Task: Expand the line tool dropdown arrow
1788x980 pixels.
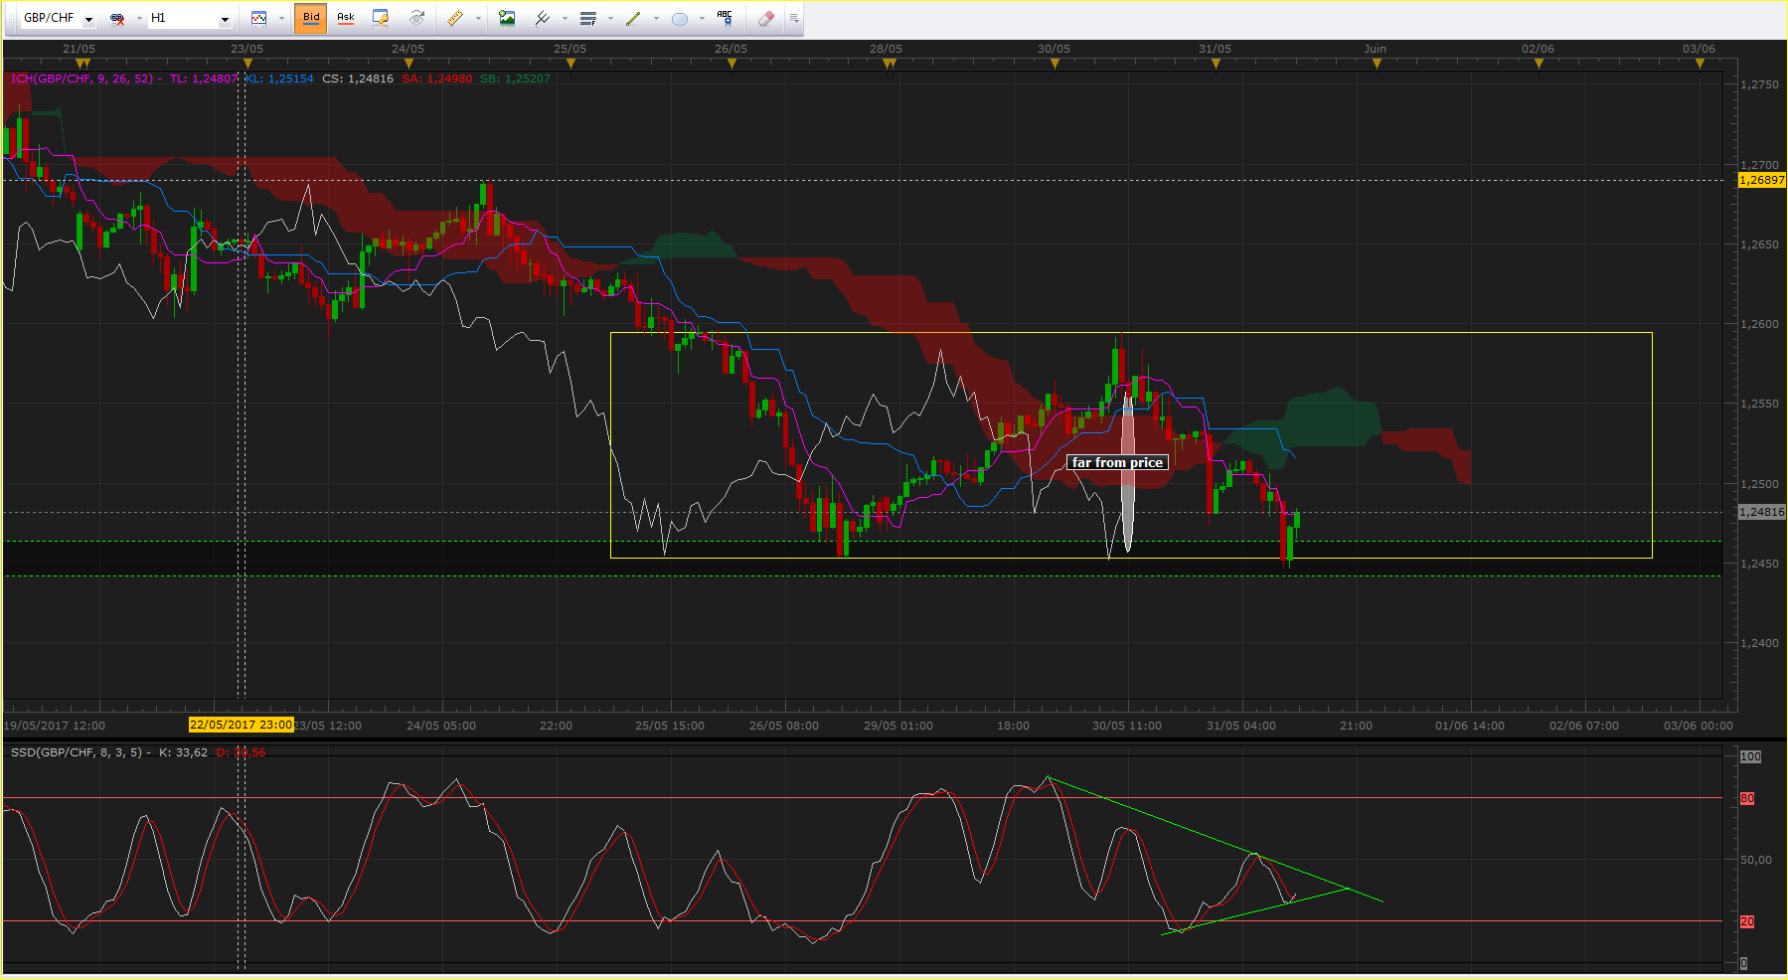Action: pyautogui.click(x=656, y=18)
